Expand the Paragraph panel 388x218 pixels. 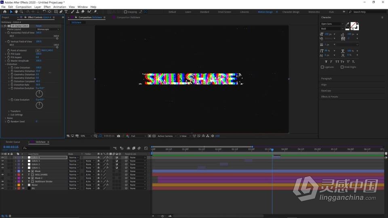[x=327, y=79]
